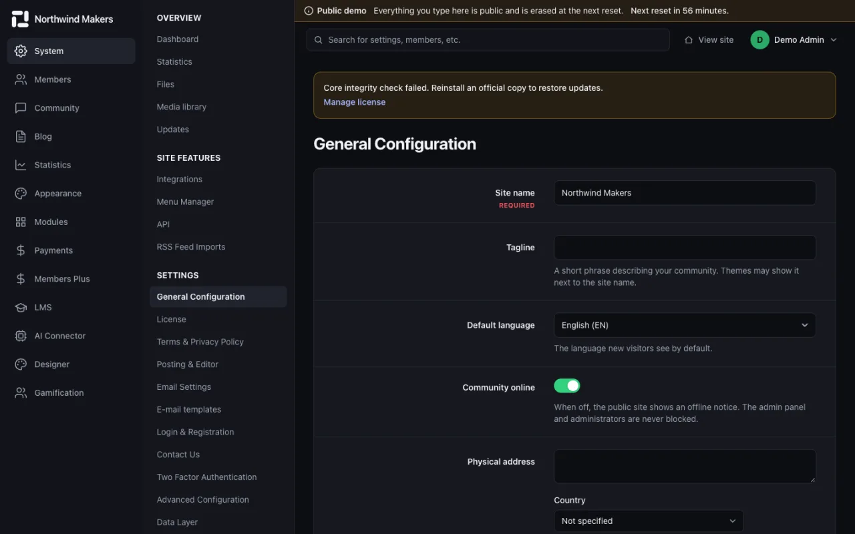855x534 pixels.
Task: Click the 'Next reset in 56 minutes.' text
Action: 679,11
